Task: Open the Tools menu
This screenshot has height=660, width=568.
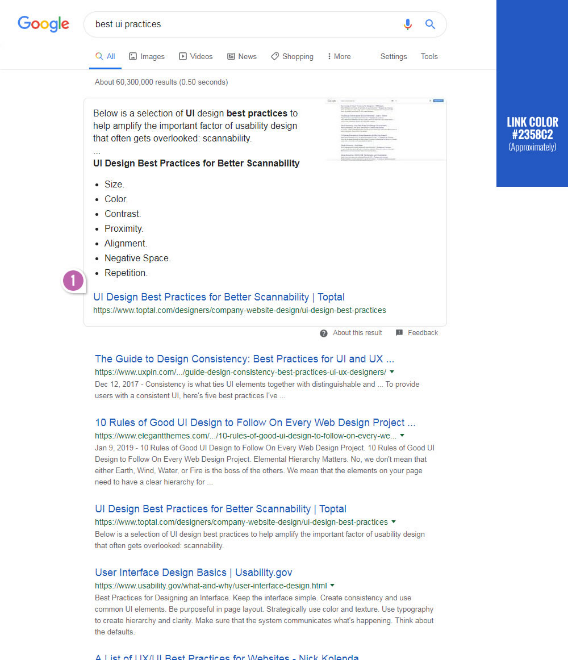Action: coord(429,56)
